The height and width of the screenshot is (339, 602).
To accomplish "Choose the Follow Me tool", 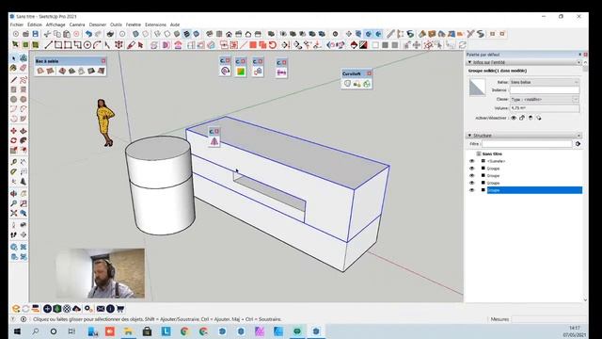I will click(24, 140).
